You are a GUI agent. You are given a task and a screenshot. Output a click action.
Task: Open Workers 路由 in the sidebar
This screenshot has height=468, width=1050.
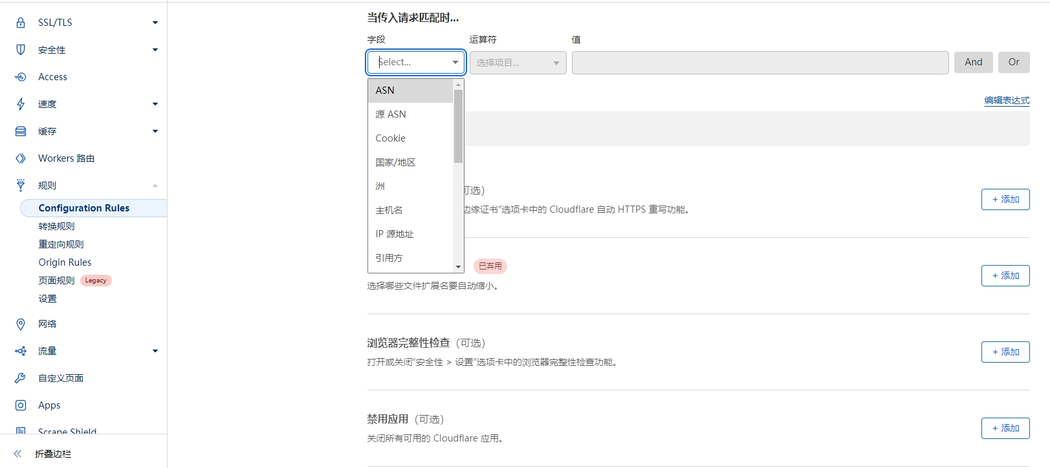coord(66,158)
